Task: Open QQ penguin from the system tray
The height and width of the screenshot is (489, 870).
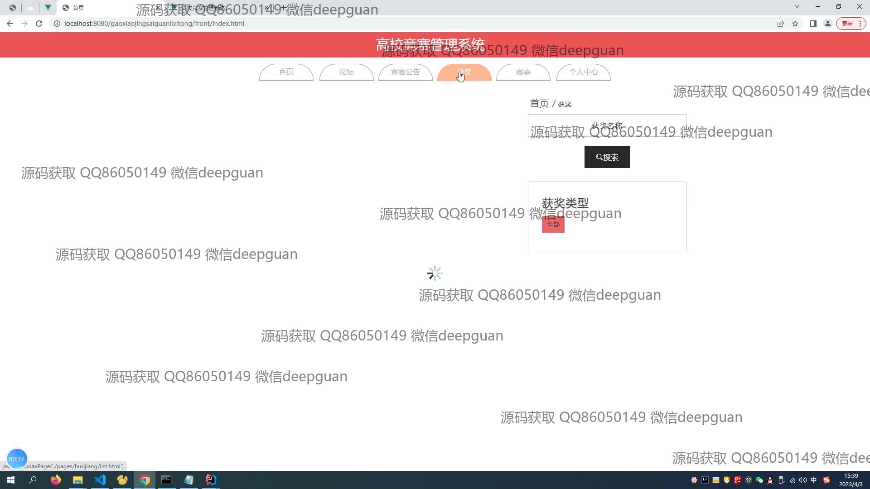Action: coord(770,480)
